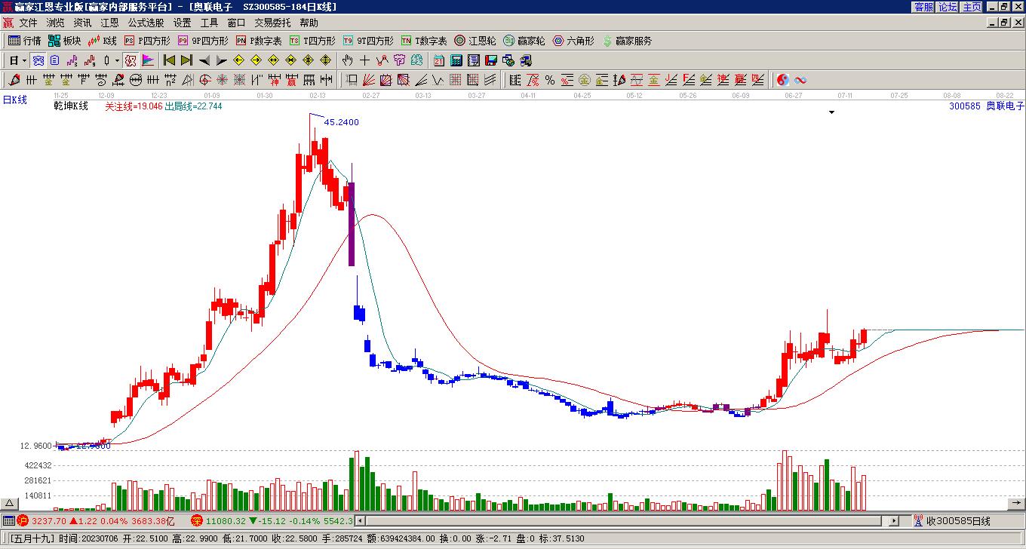Click the 出局线=22.744 label

coord(193,106)
